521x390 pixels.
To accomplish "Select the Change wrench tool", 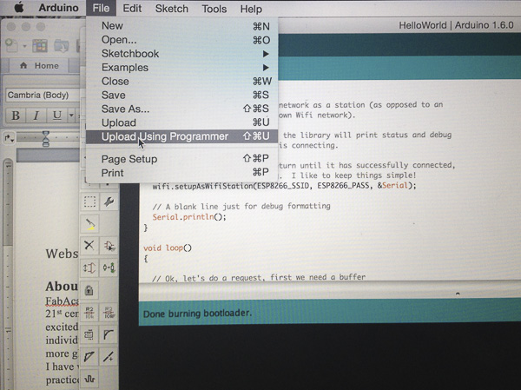I will [x=109, y=202].
